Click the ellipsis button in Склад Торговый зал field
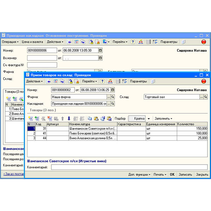211x211 pixels. click(x=202, y=97)
